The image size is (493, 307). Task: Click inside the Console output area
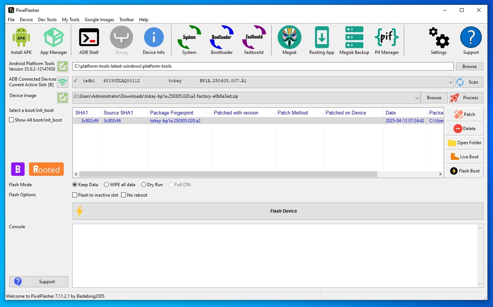point(275,256)
